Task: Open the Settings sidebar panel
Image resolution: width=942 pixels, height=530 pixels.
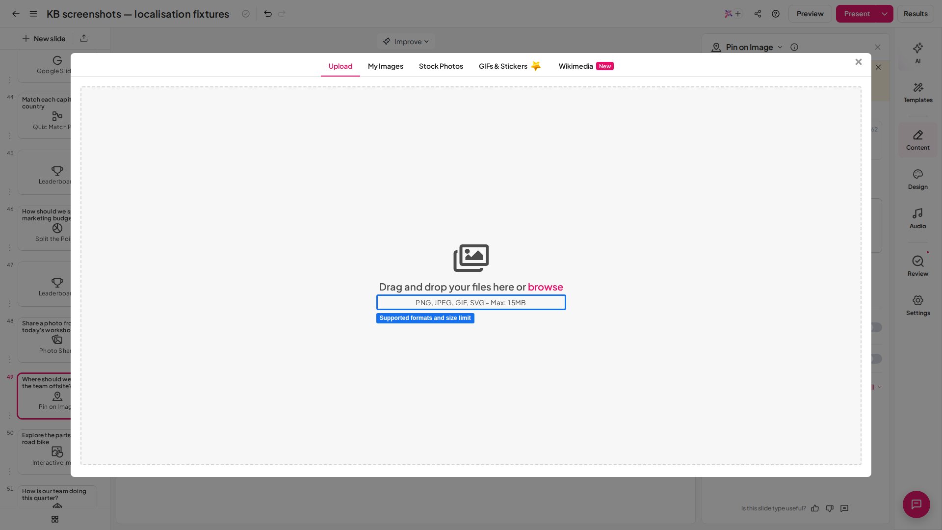Action: (x=917, y=306)
